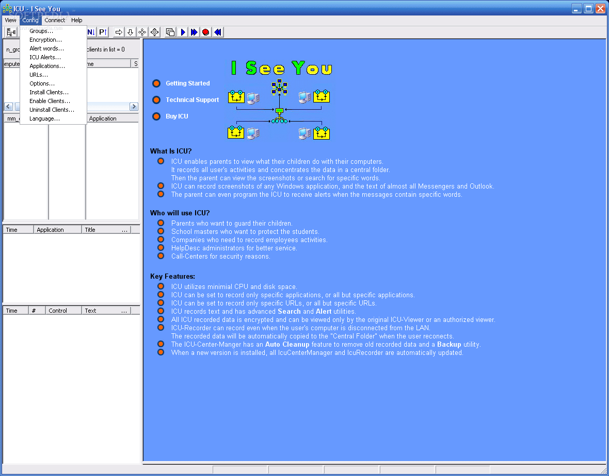Open the Technical Support link
This screenshot has width=609, height=476.
(193, 99)
